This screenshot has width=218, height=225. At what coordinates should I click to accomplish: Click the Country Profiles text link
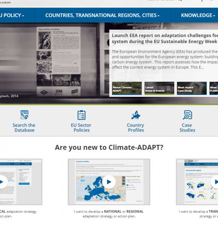(135, 128)
